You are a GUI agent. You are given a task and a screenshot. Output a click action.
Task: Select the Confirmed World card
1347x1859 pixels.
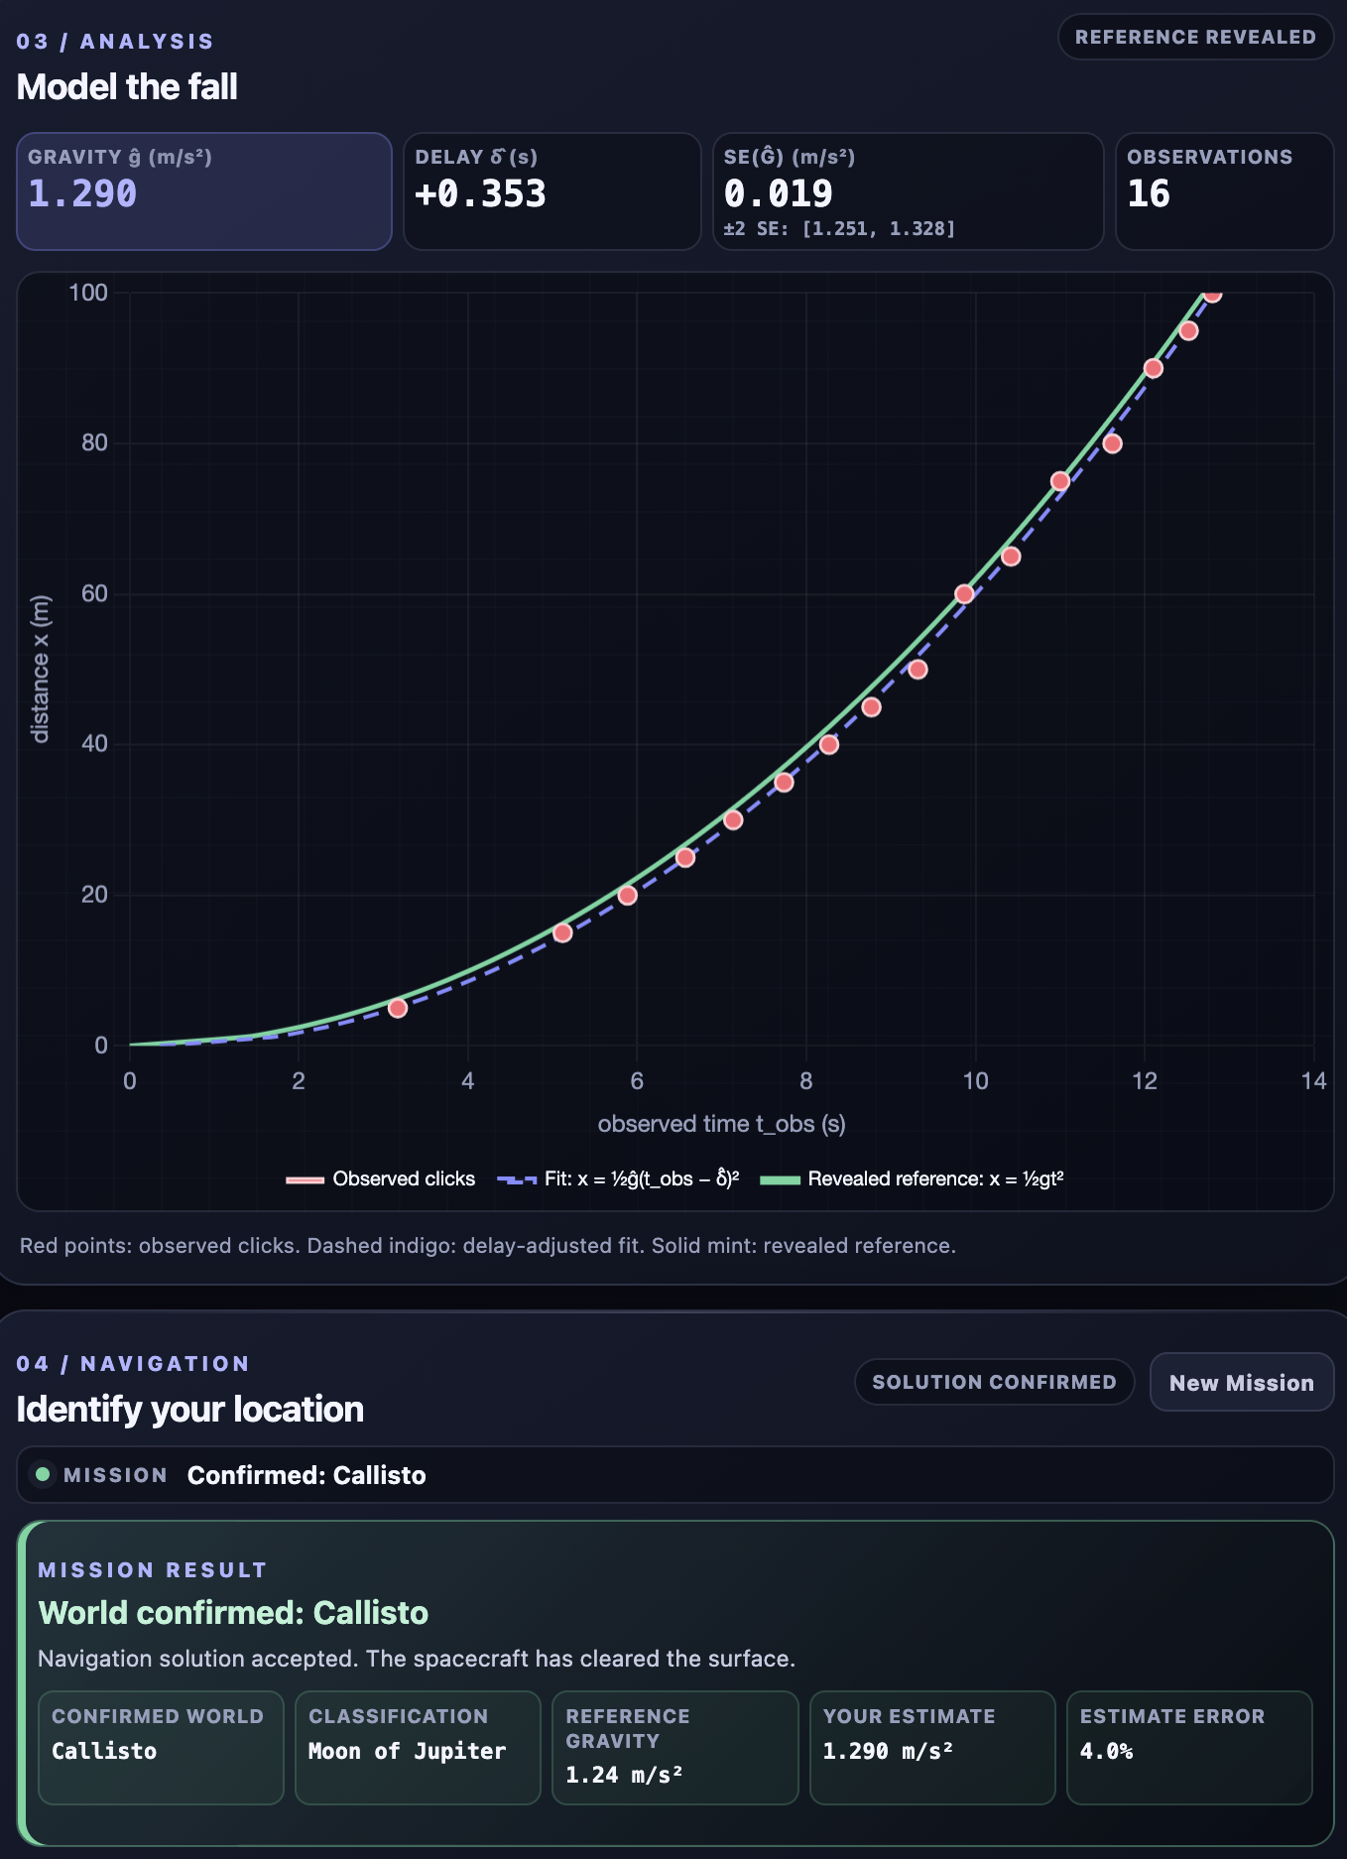coord(161,1748)
